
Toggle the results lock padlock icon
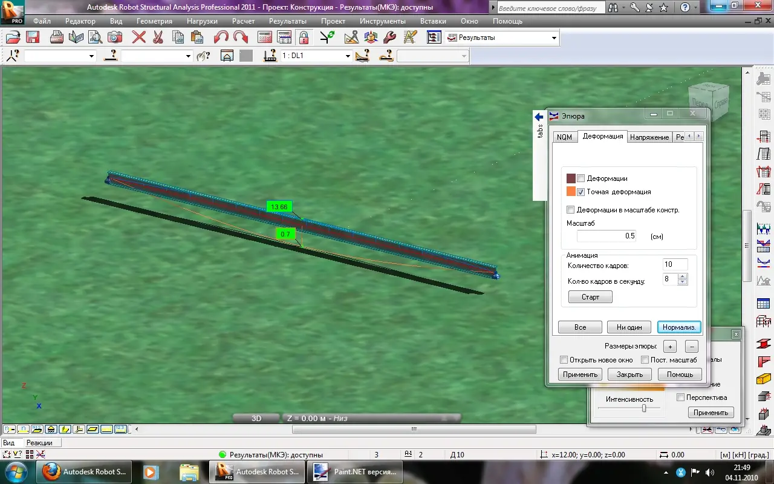click(304, 38)
